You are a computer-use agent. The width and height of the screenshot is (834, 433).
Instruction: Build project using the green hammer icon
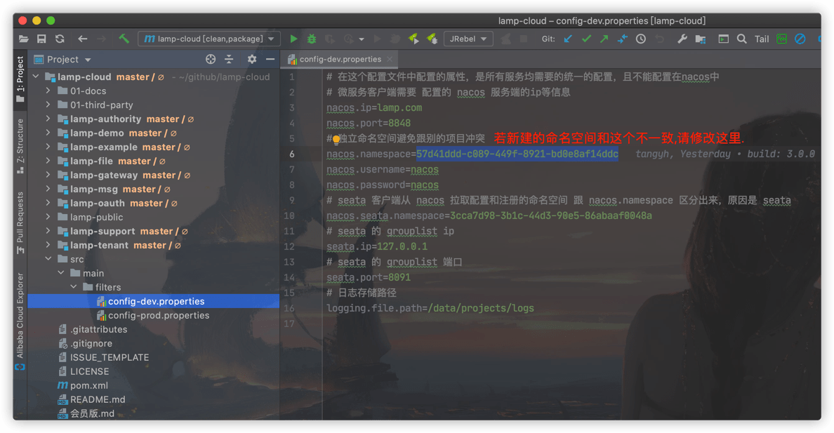click(x=124, y=39)
